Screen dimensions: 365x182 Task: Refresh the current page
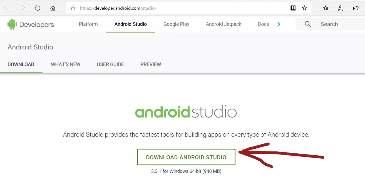[37, 8]
